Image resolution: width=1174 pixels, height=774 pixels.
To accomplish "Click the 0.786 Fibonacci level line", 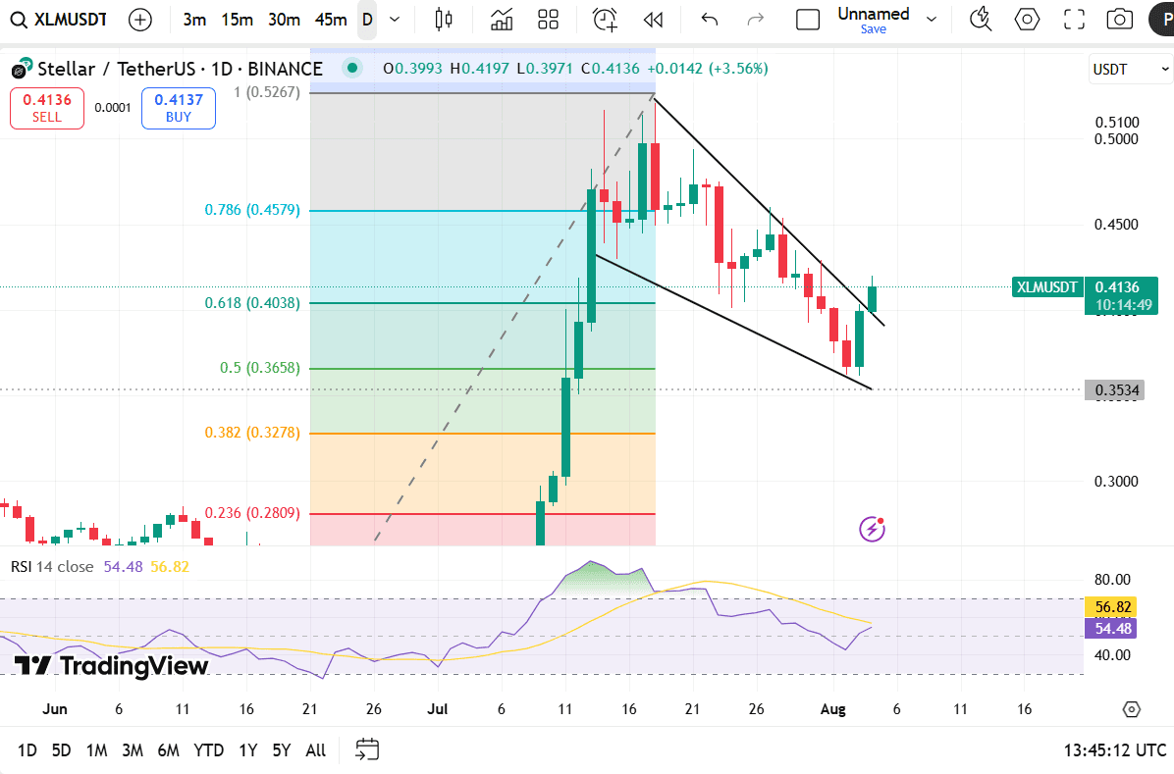I will [x=483, y=210].
